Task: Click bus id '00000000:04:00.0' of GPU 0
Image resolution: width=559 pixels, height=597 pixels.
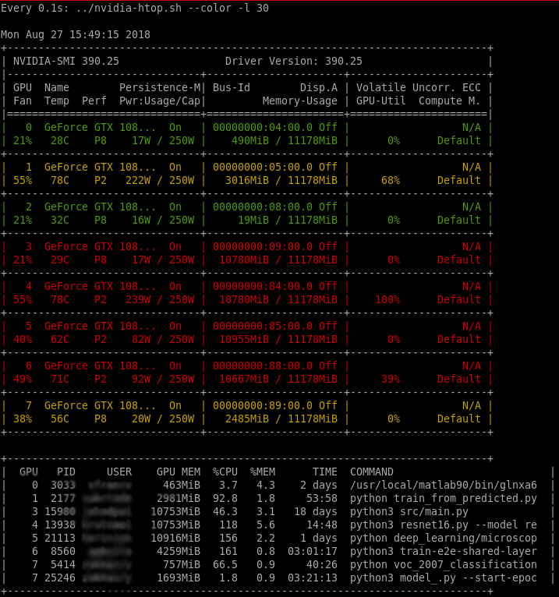Action: click(x=263, y=127)
